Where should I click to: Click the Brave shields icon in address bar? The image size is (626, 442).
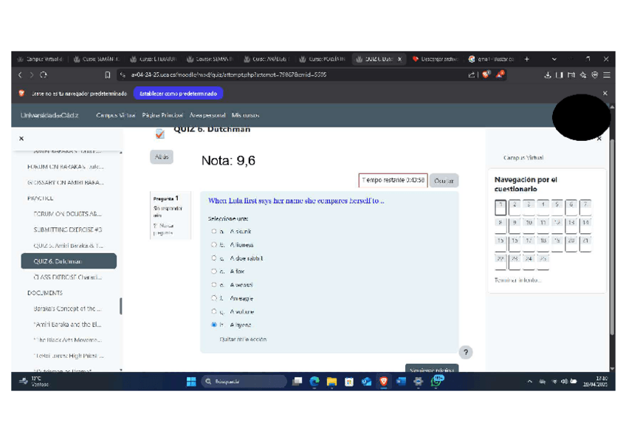[486, 75]
